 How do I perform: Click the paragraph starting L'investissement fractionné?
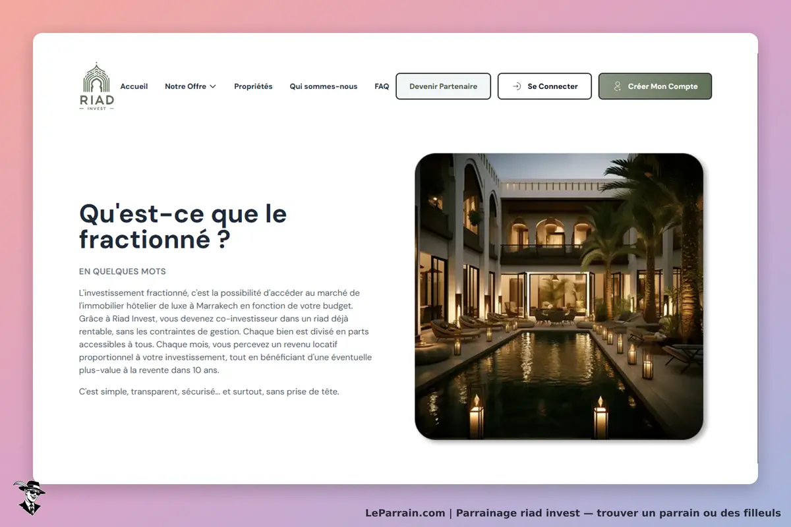tap(225, 331)
